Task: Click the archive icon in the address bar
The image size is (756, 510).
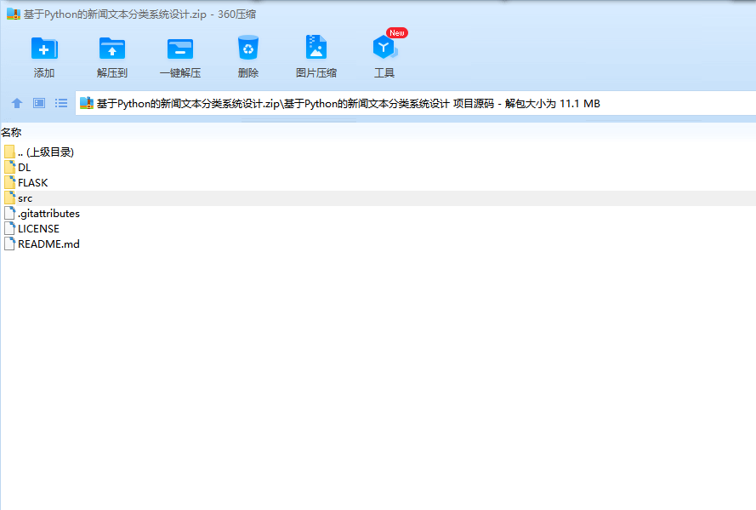Action: coord(86,103)
